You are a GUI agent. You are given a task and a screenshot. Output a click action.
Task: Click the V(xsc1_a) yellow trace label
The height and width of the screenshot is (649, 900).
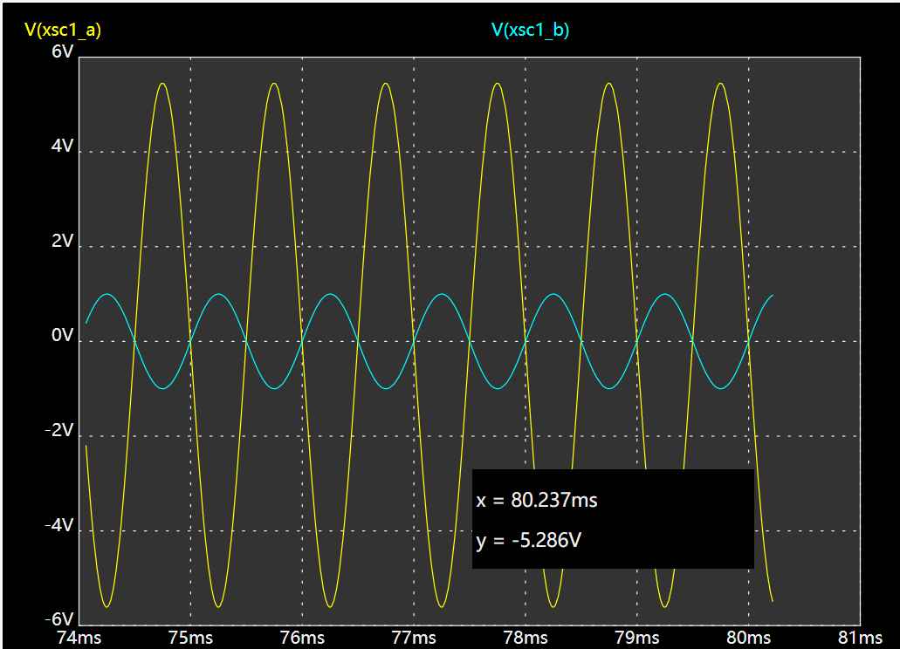pos(63,30)
